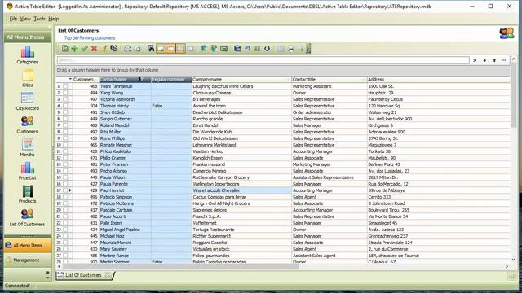Click the copy records toolbar icon

click(114, 49)
